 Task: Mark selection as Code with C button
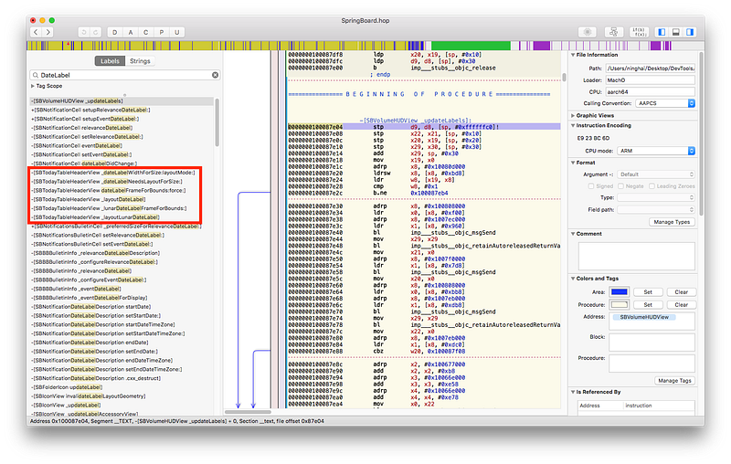(x=146, y=32)
